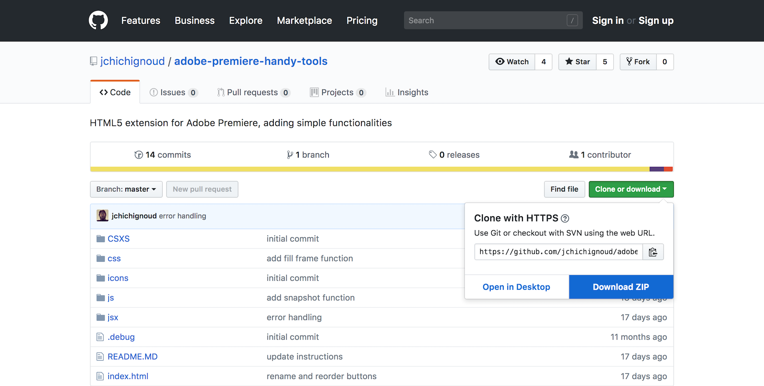This screenshot has width=764, height=386.
Task: Open the Projects tab
Action: 338,92
